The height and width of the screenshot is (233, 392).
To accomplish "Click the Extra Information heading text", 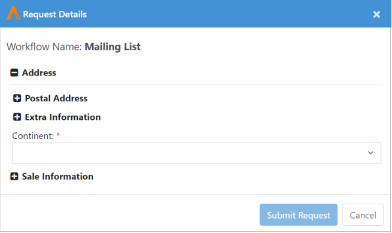I will coord(63,117).
